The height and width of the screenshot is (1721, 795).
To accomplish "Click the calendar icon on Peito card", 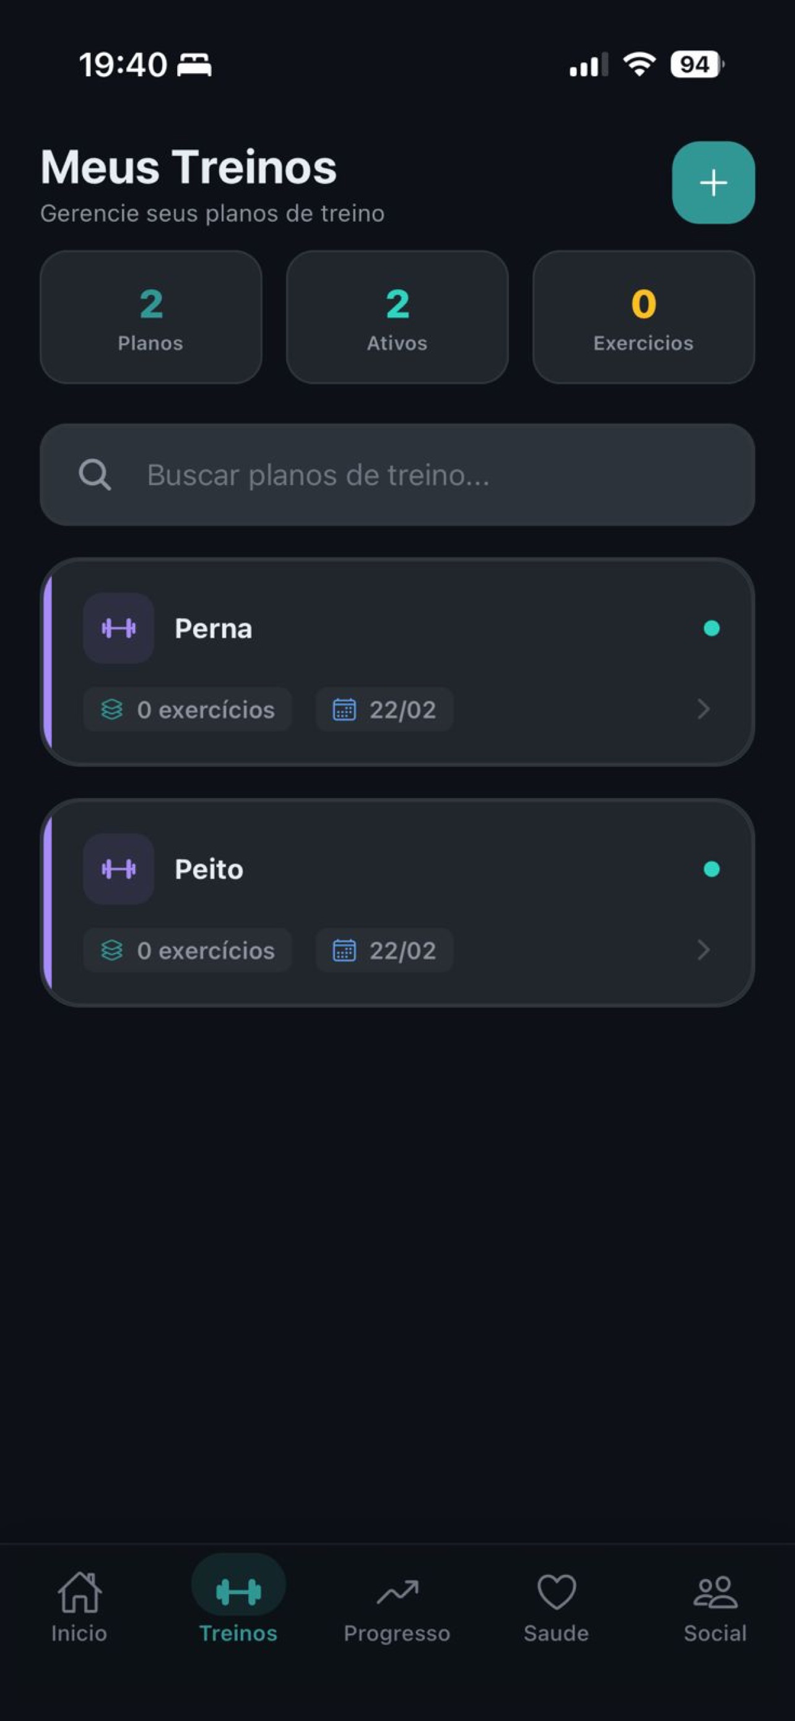I will pyautogui.click(x=344, y=949).
